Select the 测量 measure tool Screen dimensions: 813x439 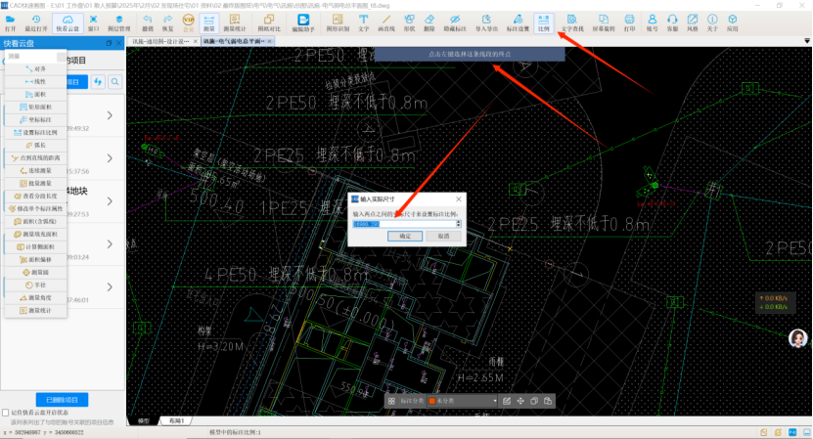pyautogui.click(x=209, y=22)
